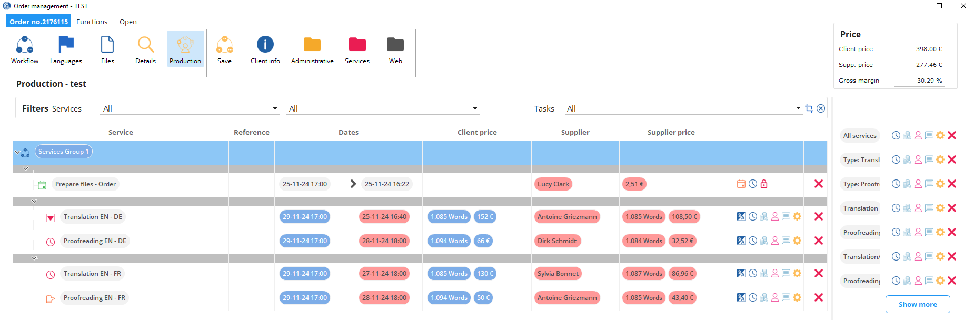Collapse Services Group 1 tree node

[17, 152]
